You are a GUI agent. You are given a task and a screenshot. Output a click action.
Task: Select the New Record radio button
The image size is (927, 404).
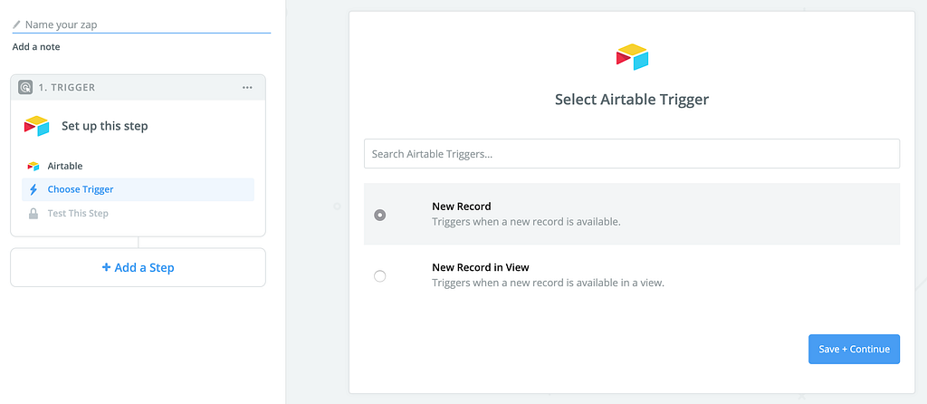380,215
